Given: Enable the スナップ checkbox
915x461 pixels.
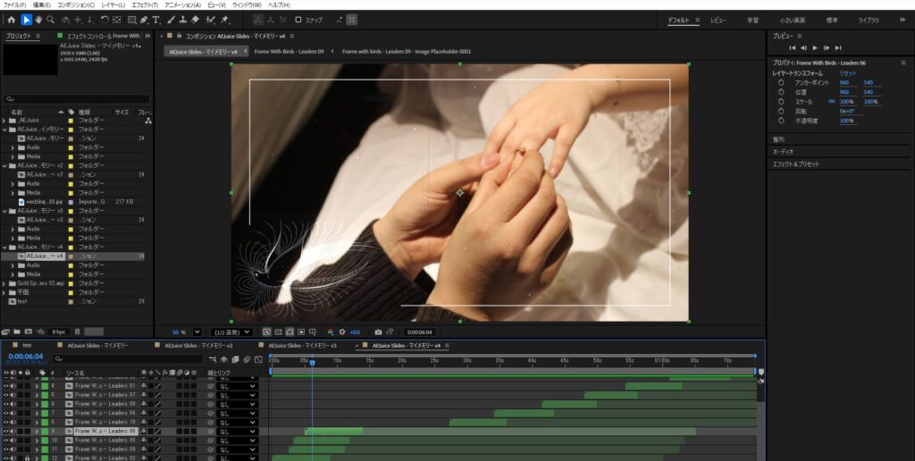Looking at the screenshot, I should (298, 20).
